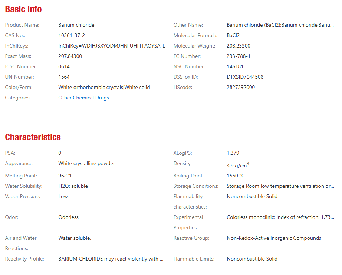Click the Reactivity Profile label
342x275 pixels.
(x=24, y=259)
